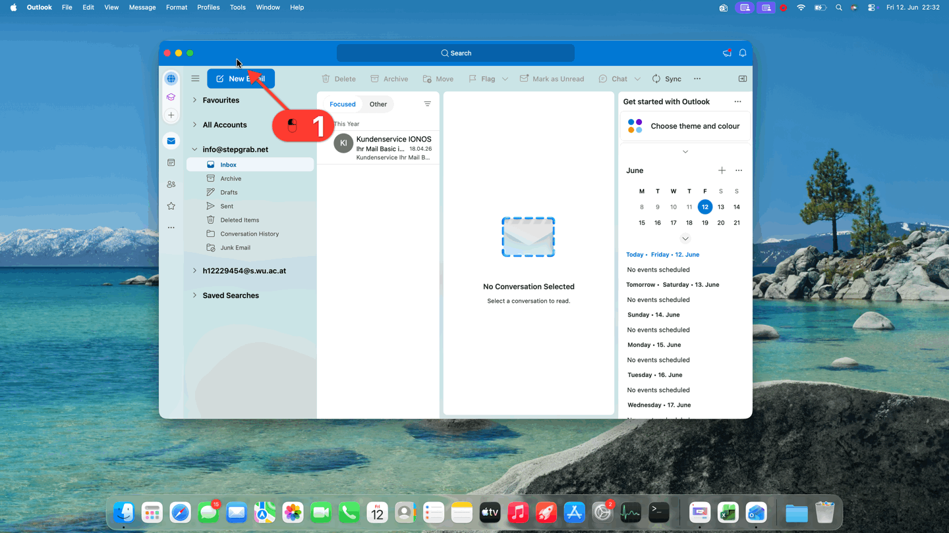Add account with sidebar plus icon

[171, 115]
